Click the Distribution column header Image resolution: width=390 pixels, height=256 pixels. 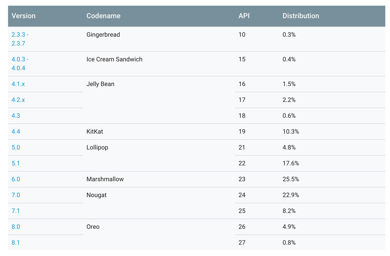click(301, 16)
